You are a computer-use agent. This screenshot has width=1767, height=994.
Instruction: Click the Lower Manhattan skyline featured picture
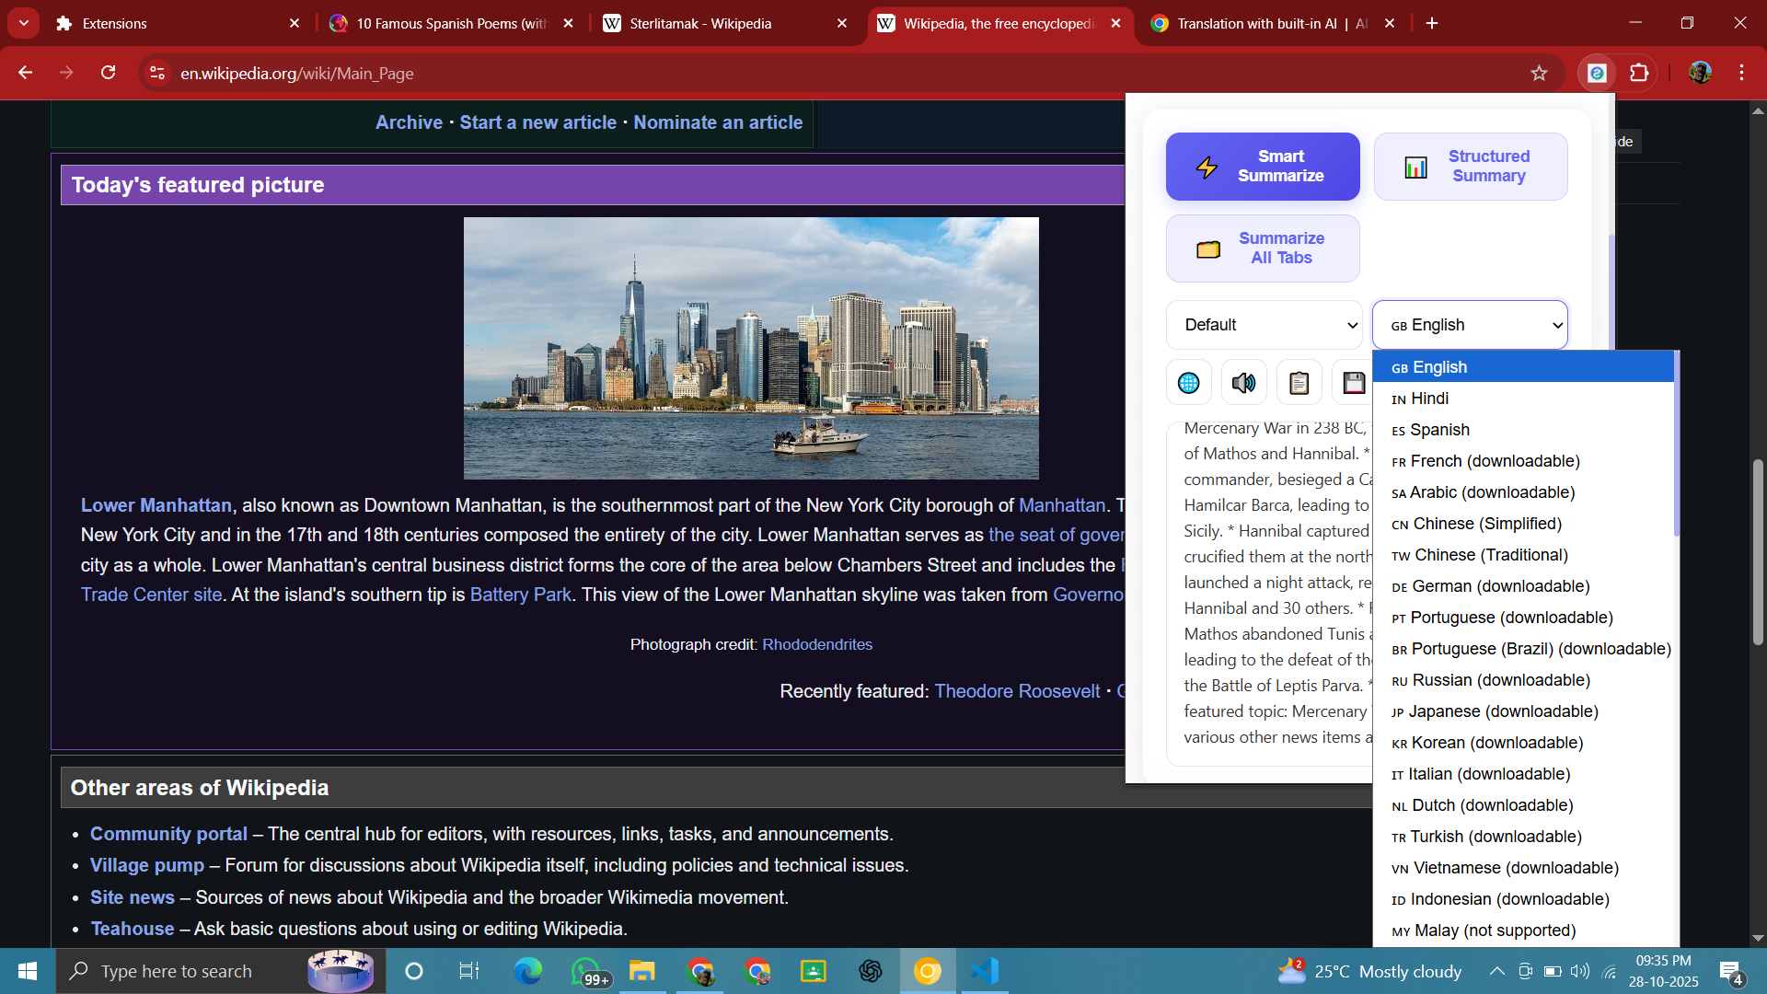pyautogui.click(x=751, y=348)
